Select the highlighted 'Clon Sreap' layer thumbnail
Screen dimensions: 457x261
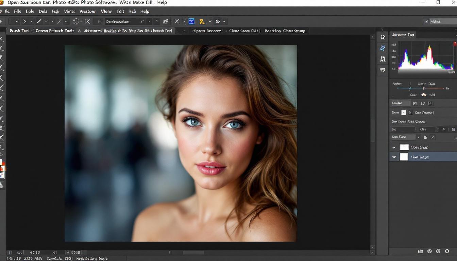click(x=404, y=157)
